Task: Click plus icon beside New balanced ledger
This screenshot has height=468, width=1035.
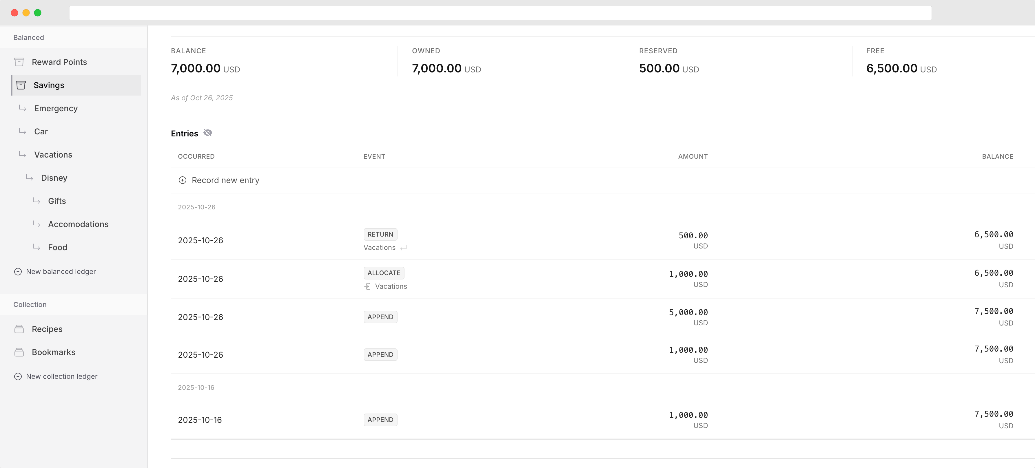Action: [18, 272]
